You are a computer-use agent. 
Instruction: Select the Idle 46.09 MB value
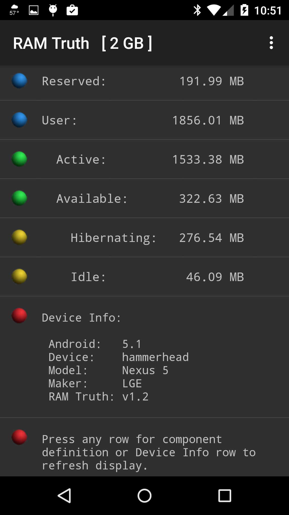tap(215, 277)
